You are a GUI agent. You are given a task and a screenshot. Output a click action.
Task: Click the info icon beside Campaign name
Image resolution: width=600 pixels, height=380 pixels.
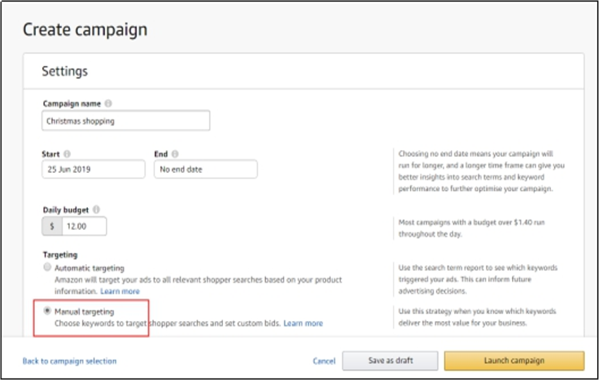coord(108,104)
